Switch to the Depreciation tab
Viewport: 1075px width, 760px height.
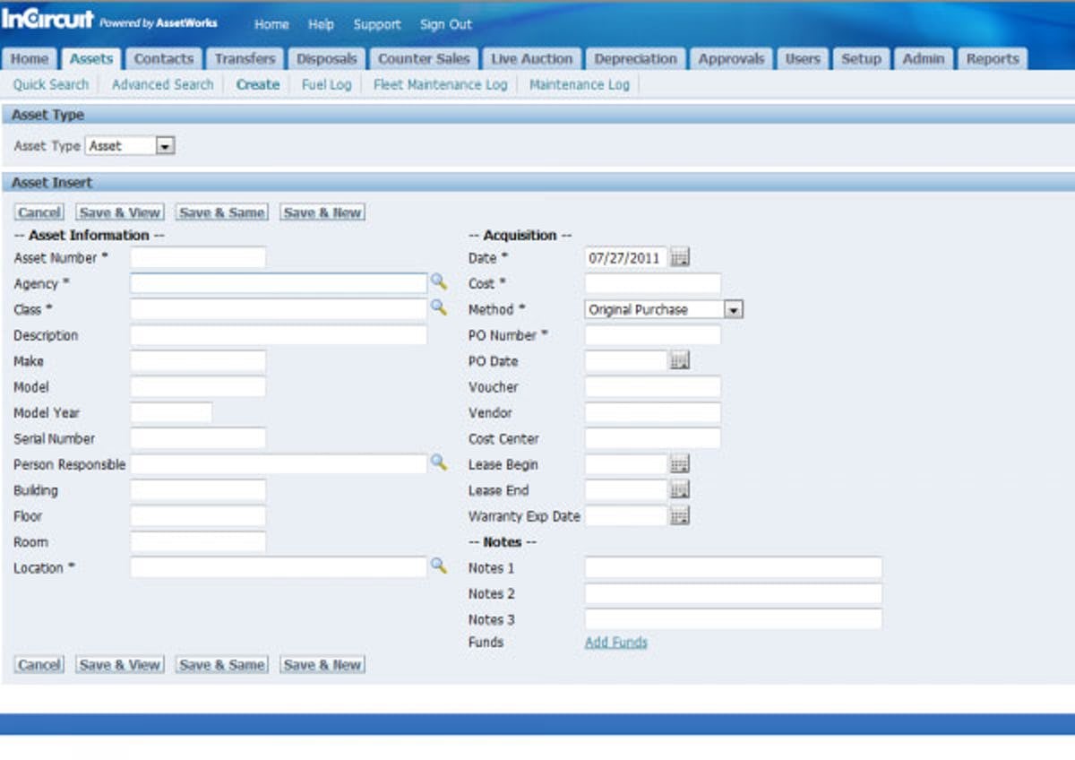[x=635, y=58]
